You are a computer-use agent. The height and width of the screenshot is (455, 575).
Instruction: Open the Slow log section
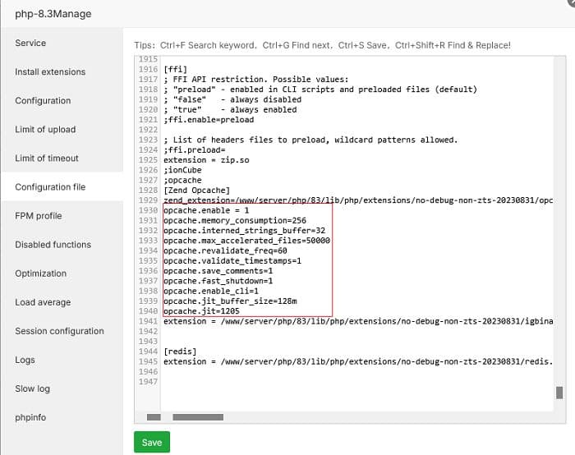point(32,388)
